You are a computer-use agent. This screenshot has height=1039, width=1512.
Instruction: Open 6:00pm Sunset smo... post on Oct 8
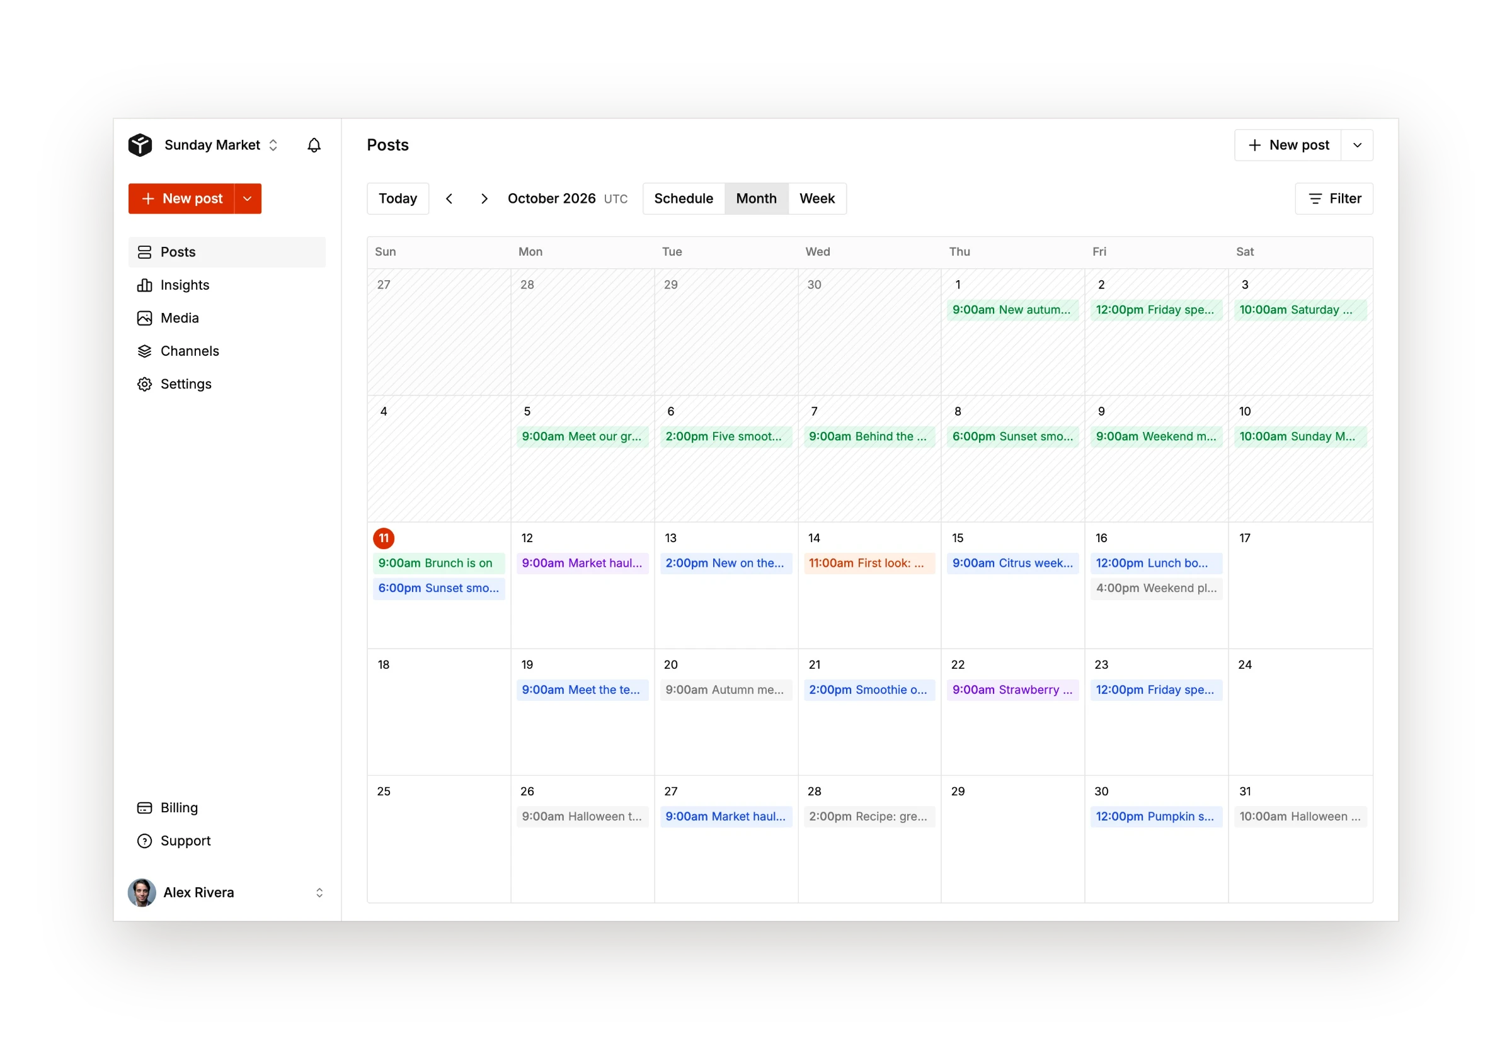tap(1012, 436)
